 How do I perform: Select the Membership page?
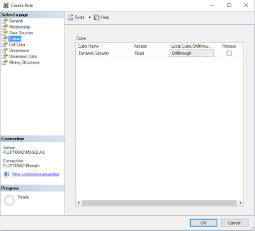pyautogui.click(x=20, y=27)
